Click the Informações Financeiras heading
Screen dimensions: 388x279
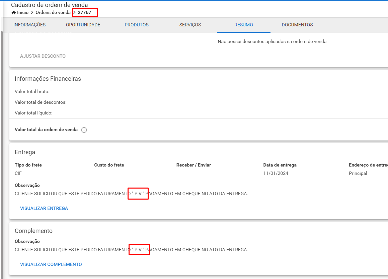[48, 79]
